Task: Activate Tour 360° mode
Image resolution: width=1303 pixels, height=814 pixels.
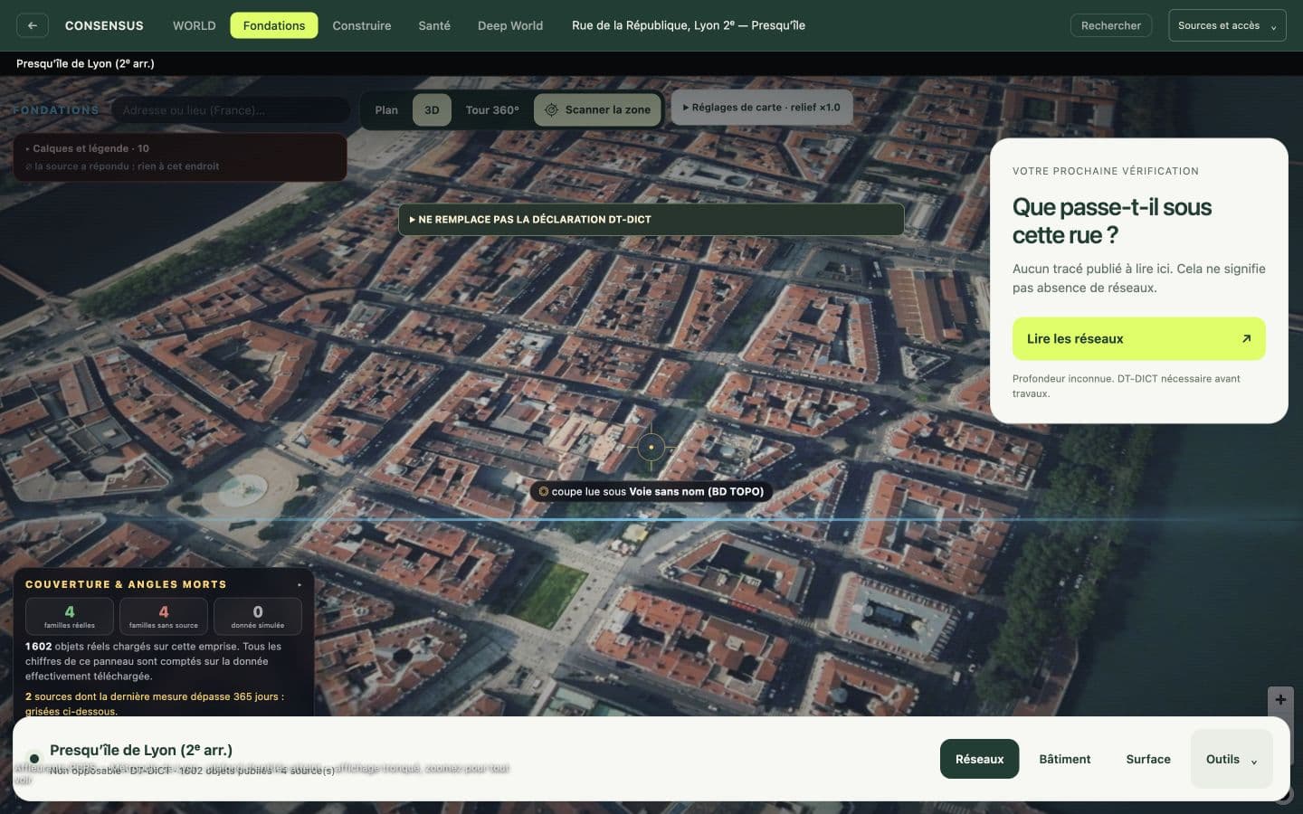Action: pos(492,109)
